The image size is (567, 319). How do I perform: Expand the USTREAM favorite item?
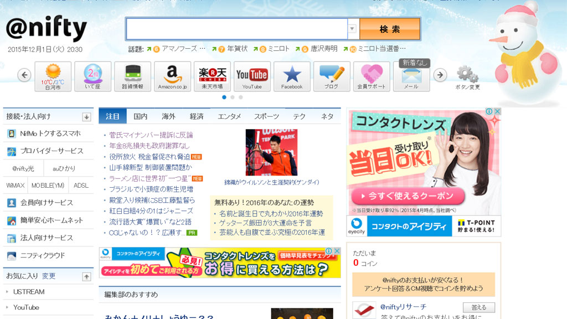7,291
